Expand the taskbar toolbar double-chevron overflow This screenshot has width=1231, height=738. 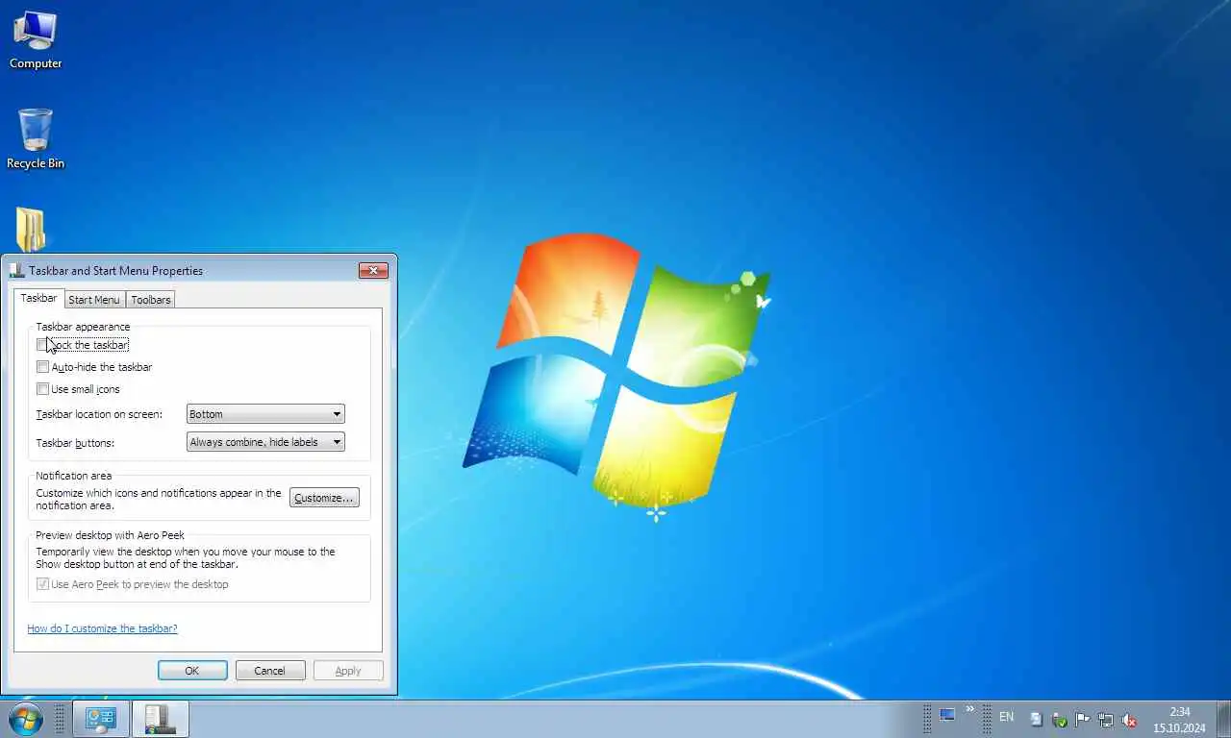pyautogui.click(x=970, y=710)
